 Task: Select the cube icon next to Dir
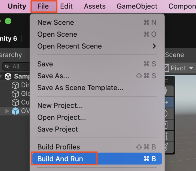click(15, 85)
